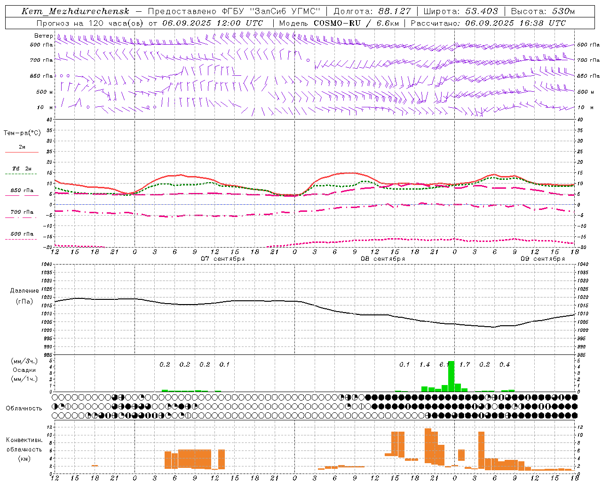Click the 1.7 precipitation value

pyautogui.click(x=465, y=365)
